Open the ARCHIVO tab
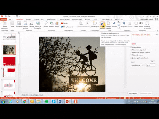 pos(3,19)
